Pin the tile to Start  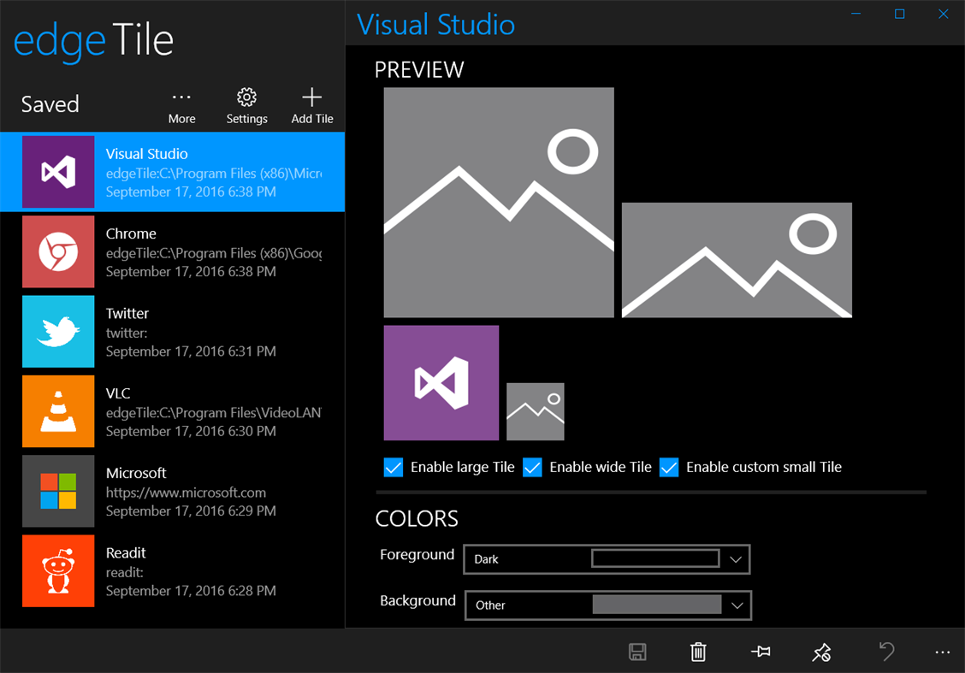760,652
